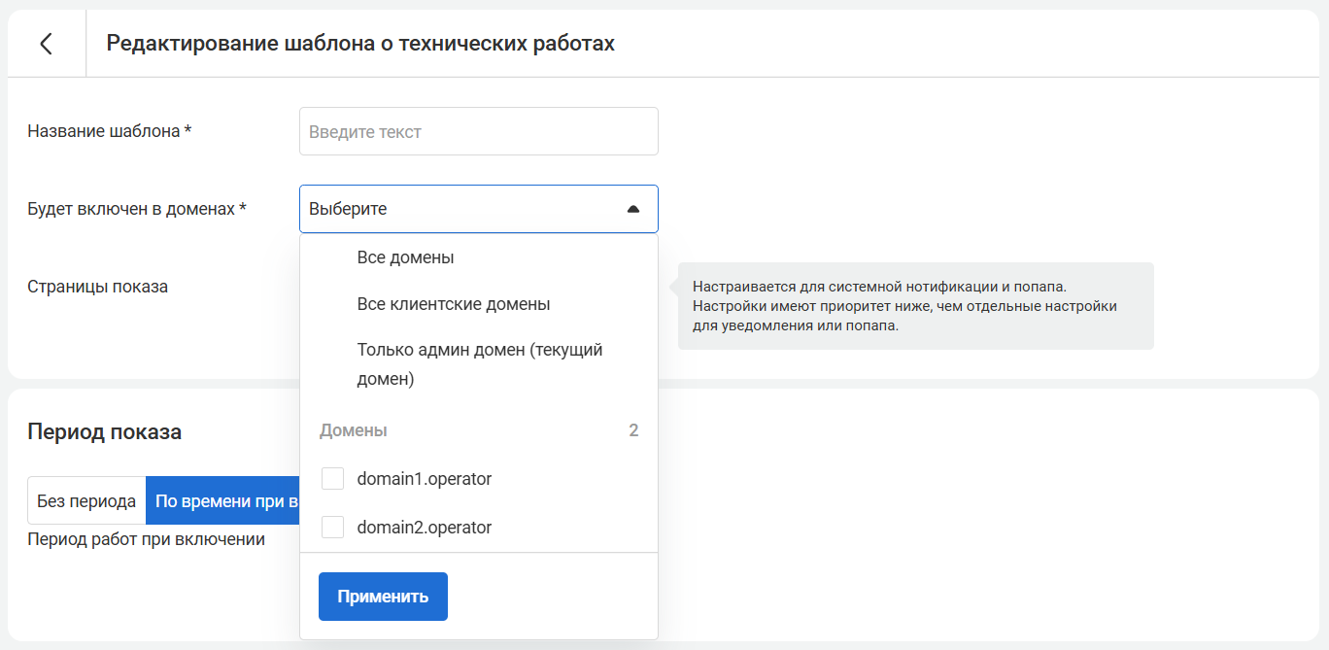Screen dimensions: 1329x650
Task: Click the 'Будет включен в доменах' label
Action: click(137, 209)
